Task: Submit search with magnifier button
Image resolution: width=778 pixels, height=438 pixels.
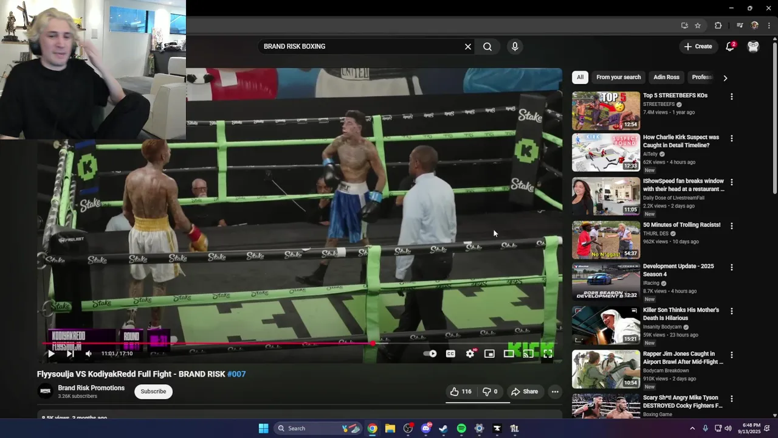Action: 487,46
